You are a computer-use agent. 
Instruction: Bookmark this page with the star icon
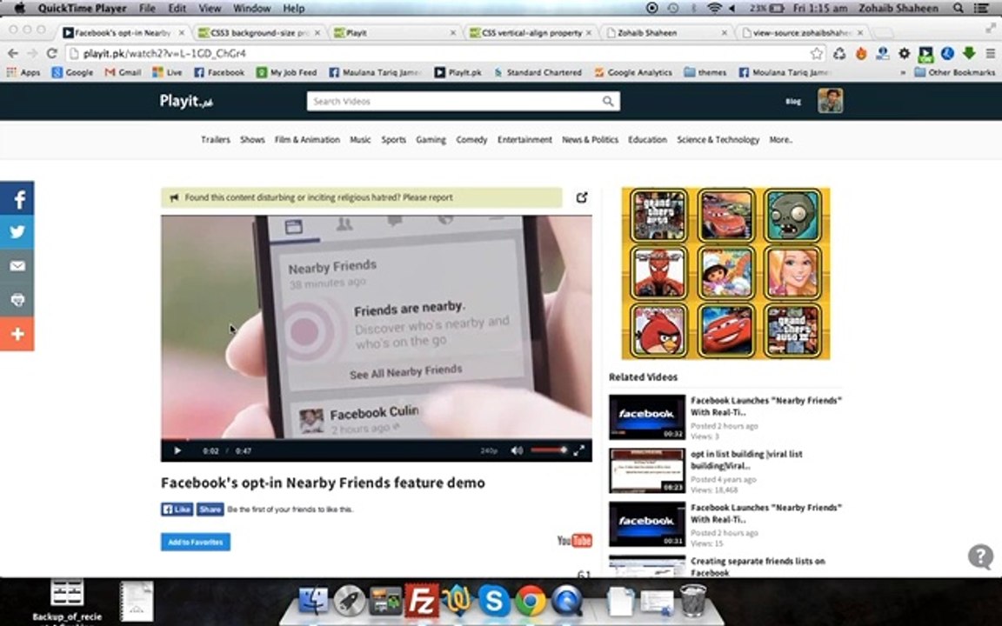coord(816,54)
